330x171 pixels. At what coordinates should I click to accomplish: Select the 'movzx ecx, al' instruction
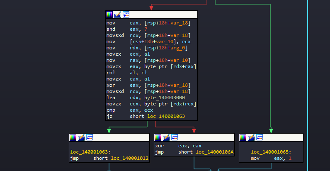[128, 54]
